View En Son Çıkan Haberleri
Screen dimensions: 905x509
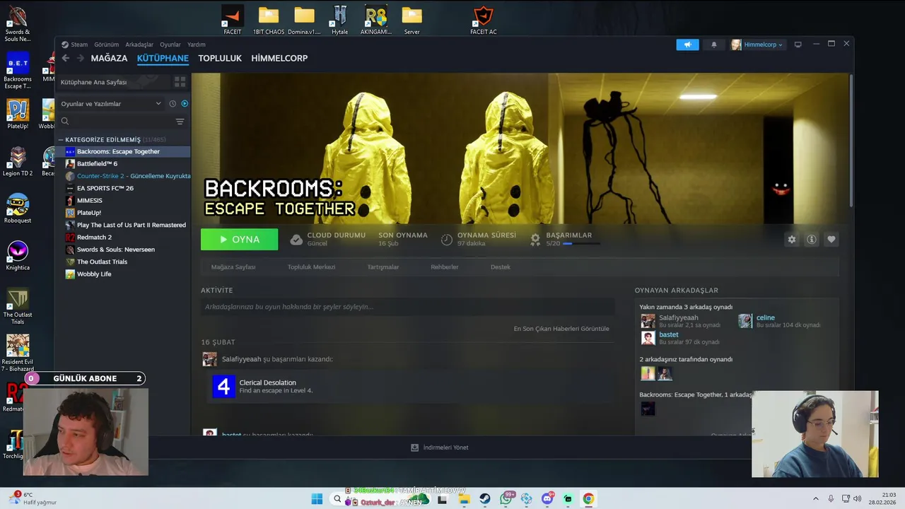561,329
